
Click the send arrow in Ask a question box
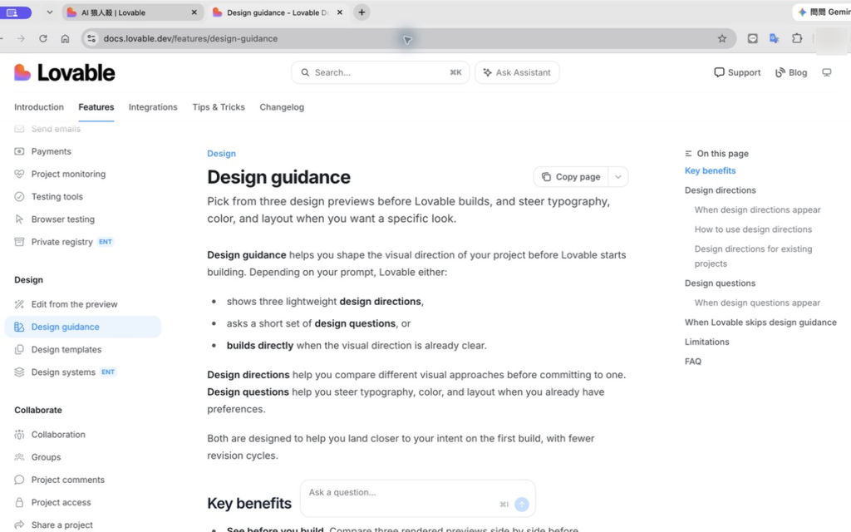tap(522, 505)
